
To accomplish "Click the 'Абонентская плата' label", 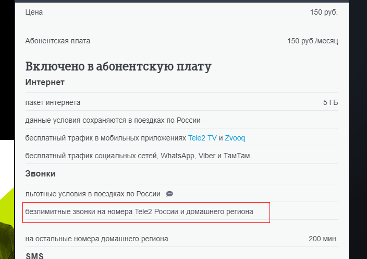I will pos(57,41).
